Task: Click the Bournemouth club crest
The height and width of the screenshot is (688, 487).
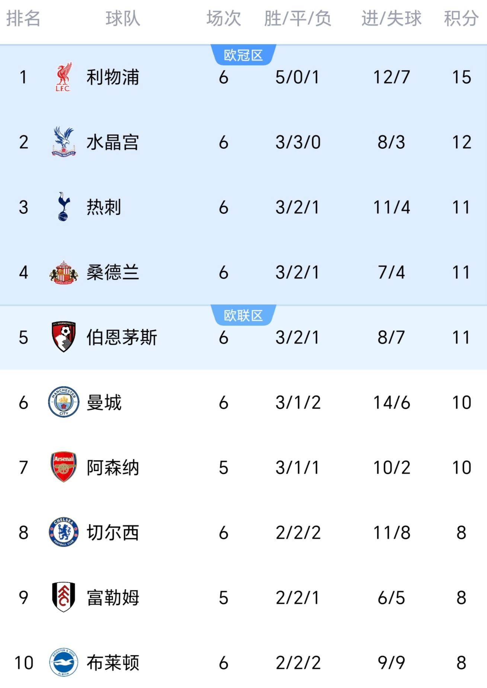Action: click(64, 337)
